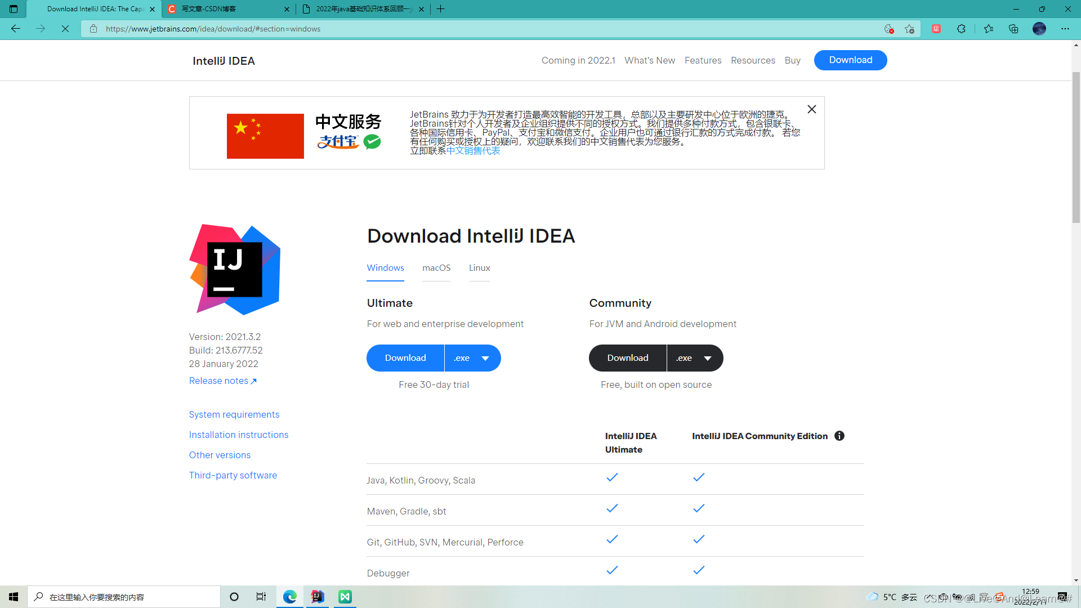Open Microsoft Edge from the taskbar
Screen dimensions: 1081x608
pos(289,596)
